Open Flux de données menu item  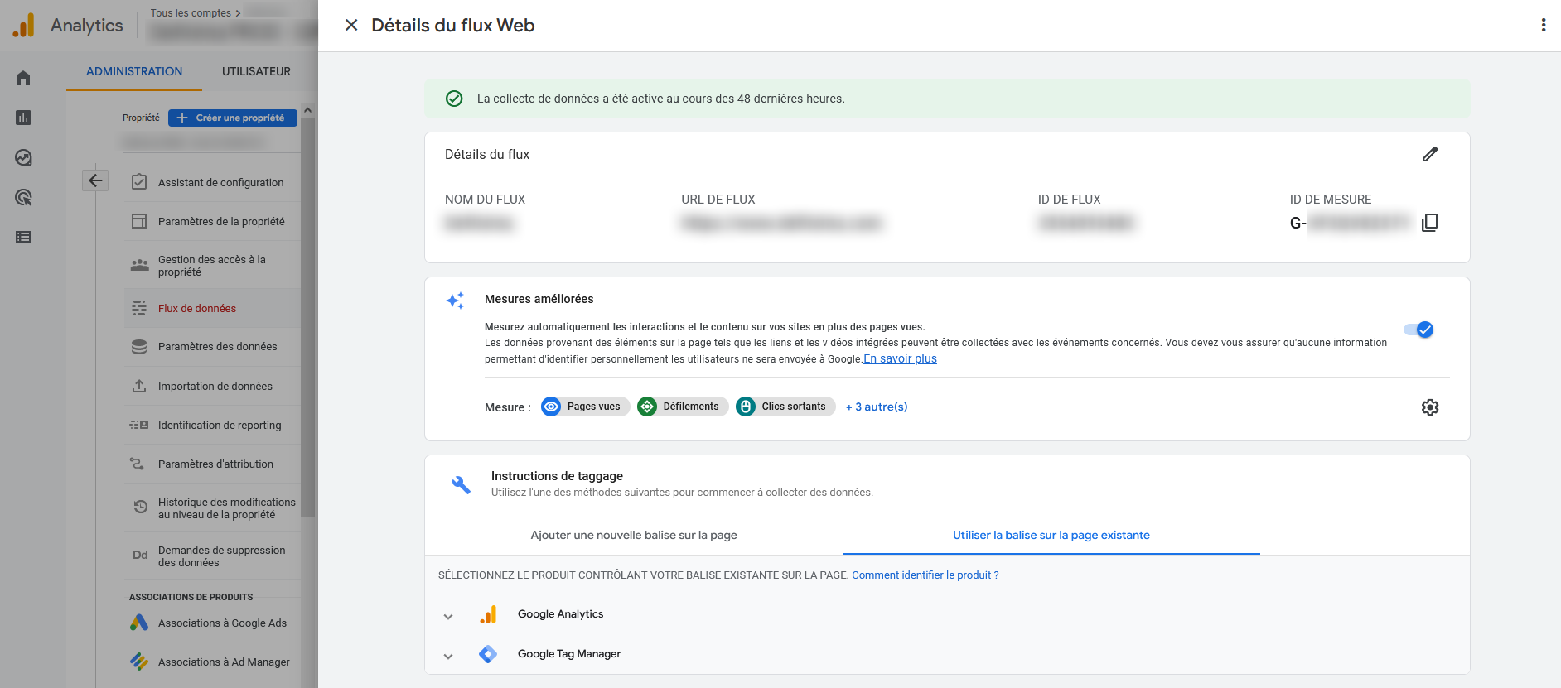[213, 308]
